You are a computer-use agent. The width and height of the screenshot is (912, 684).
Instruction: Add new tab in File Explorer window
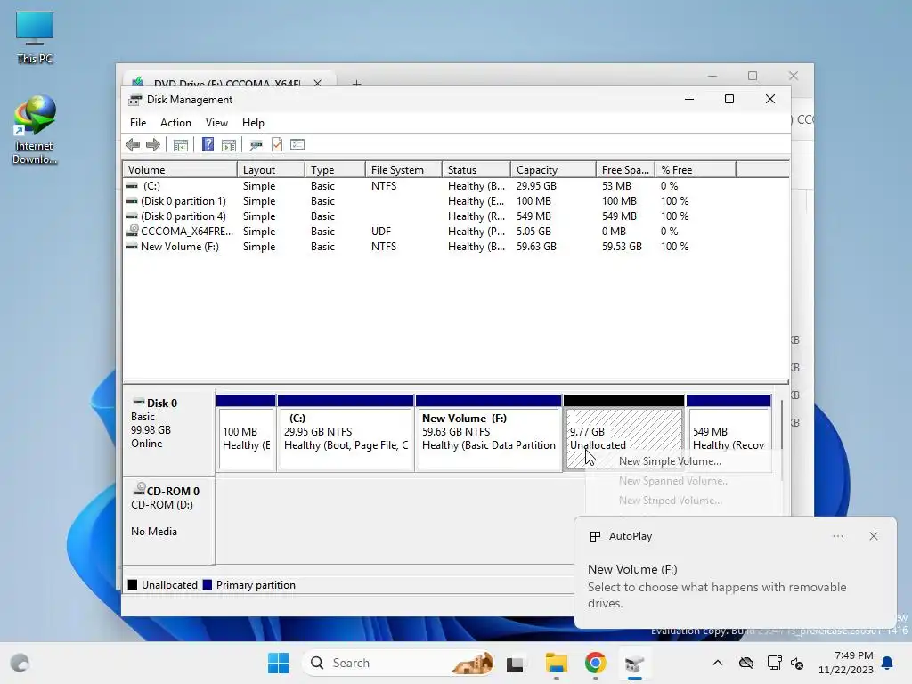pyautogui.click(x=356, y=84)
